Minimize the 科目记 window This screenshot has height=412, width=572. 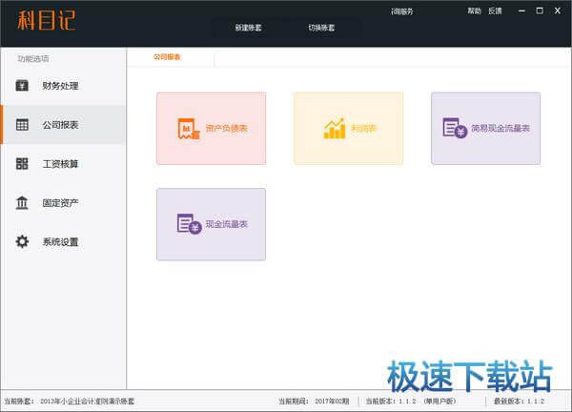tap(521, 10)
